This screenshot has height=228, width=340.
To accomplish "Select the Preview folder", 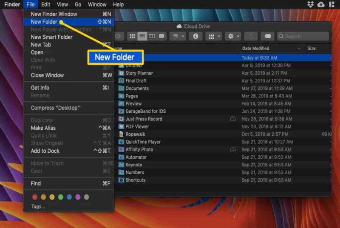I will click(x=223, y=104).
